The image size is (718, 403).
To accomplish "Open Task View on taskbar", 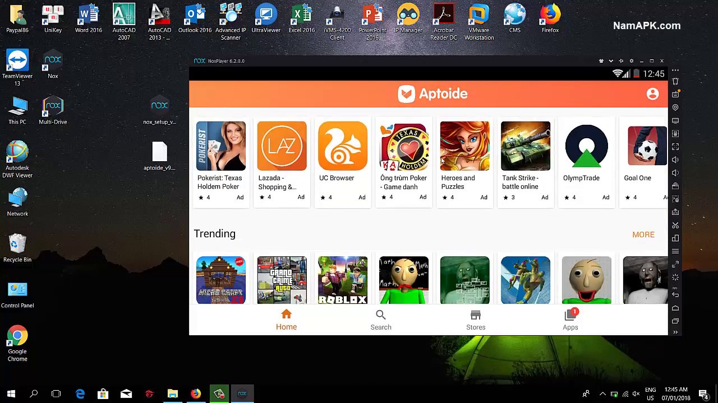I will click(x=56, y=394).
